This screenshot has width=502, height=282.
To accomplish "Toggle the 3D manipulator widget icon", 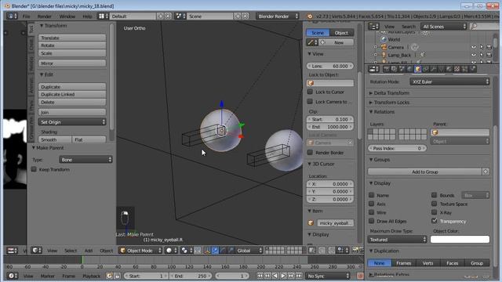I will (x=207, y=251).
